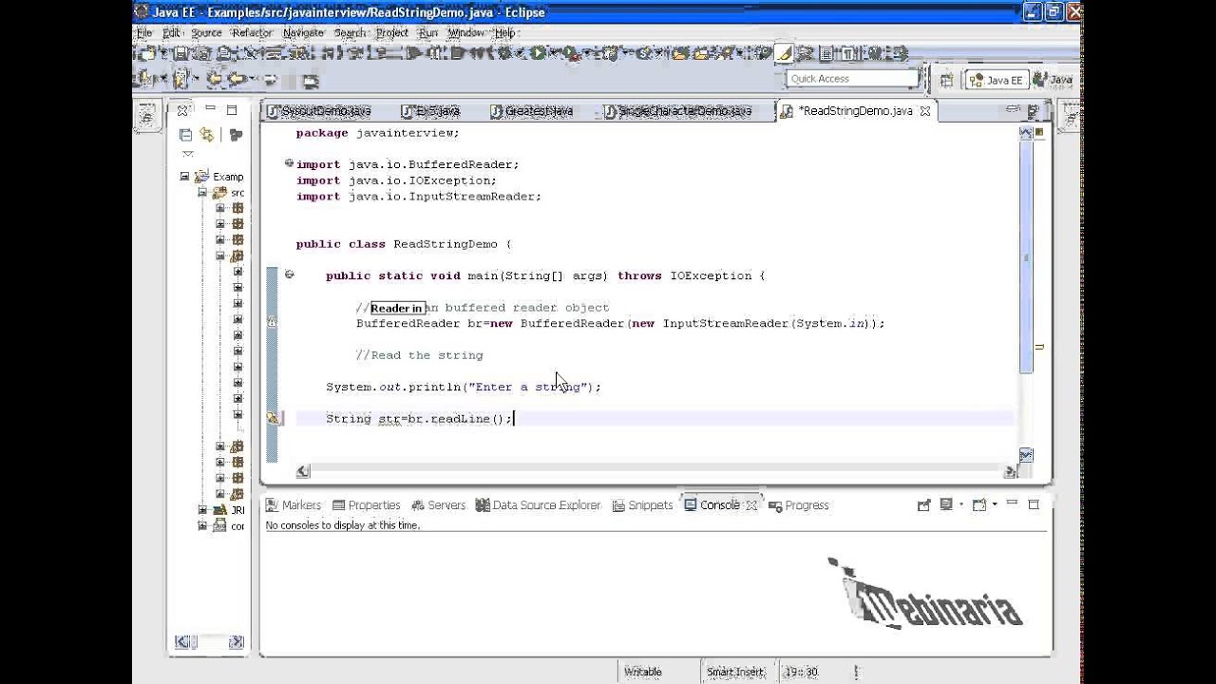The width and height of the screenshot is (1216, 684).
Task: Open the Servers view tab
Action: point(437,505)
